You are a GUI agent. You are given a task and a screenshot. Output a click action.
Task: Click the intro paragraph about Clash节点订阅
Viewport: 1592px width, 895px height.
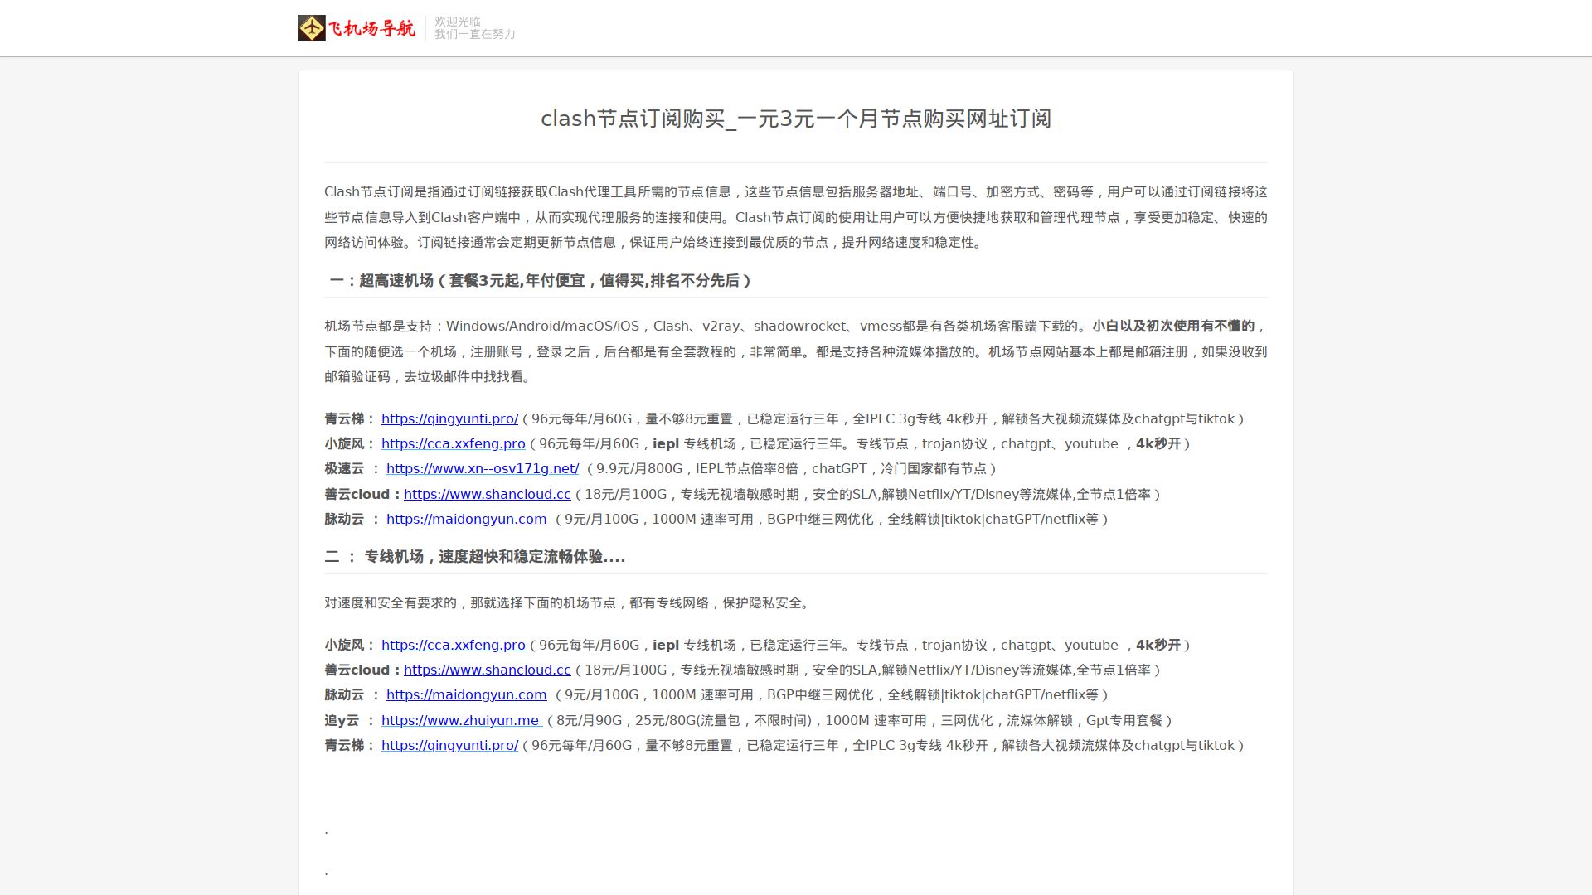click(795, 217)
